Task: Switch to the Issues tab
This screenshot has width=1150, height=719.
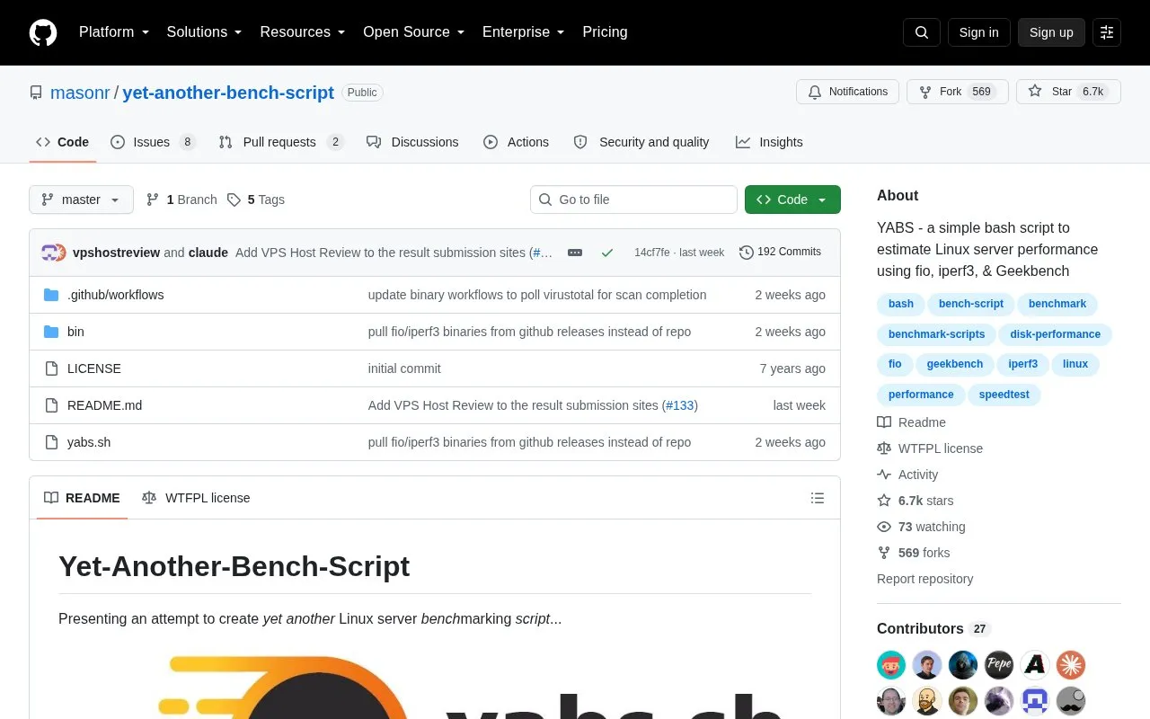Action: [x=153, y=142]
